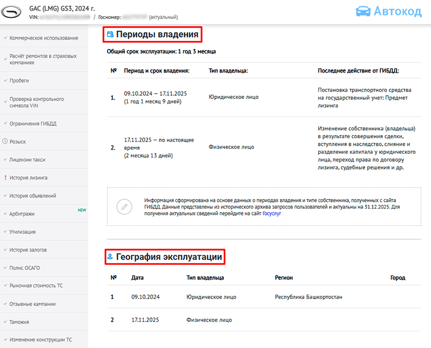Click calendar icon beside Периоды владения
Screen dimensions: 431x348
point(110,35)
